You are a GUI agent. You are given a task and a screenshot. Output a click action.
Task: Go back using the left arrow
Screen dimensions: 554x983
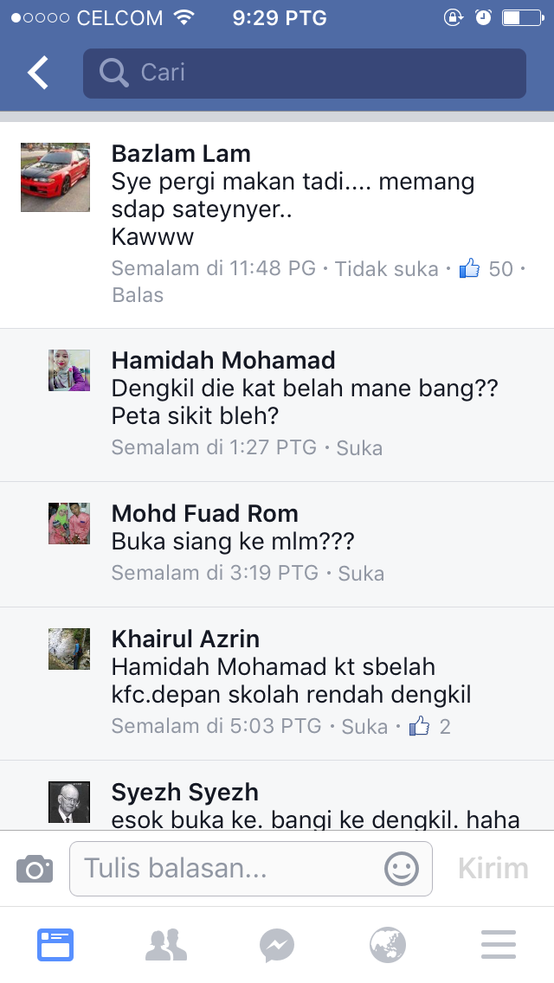pos(38,73)
